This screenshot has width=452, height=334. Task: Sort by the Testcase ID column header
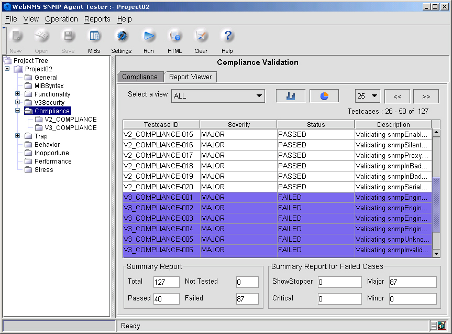[161, 124]
